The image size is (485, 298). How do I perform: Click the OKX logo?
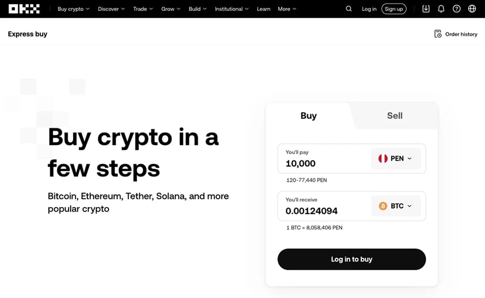tap(24, 9)
